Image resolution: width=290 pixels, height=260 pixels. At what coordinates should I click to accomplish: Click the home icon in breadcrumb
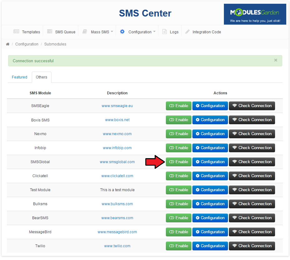[7, 44]
